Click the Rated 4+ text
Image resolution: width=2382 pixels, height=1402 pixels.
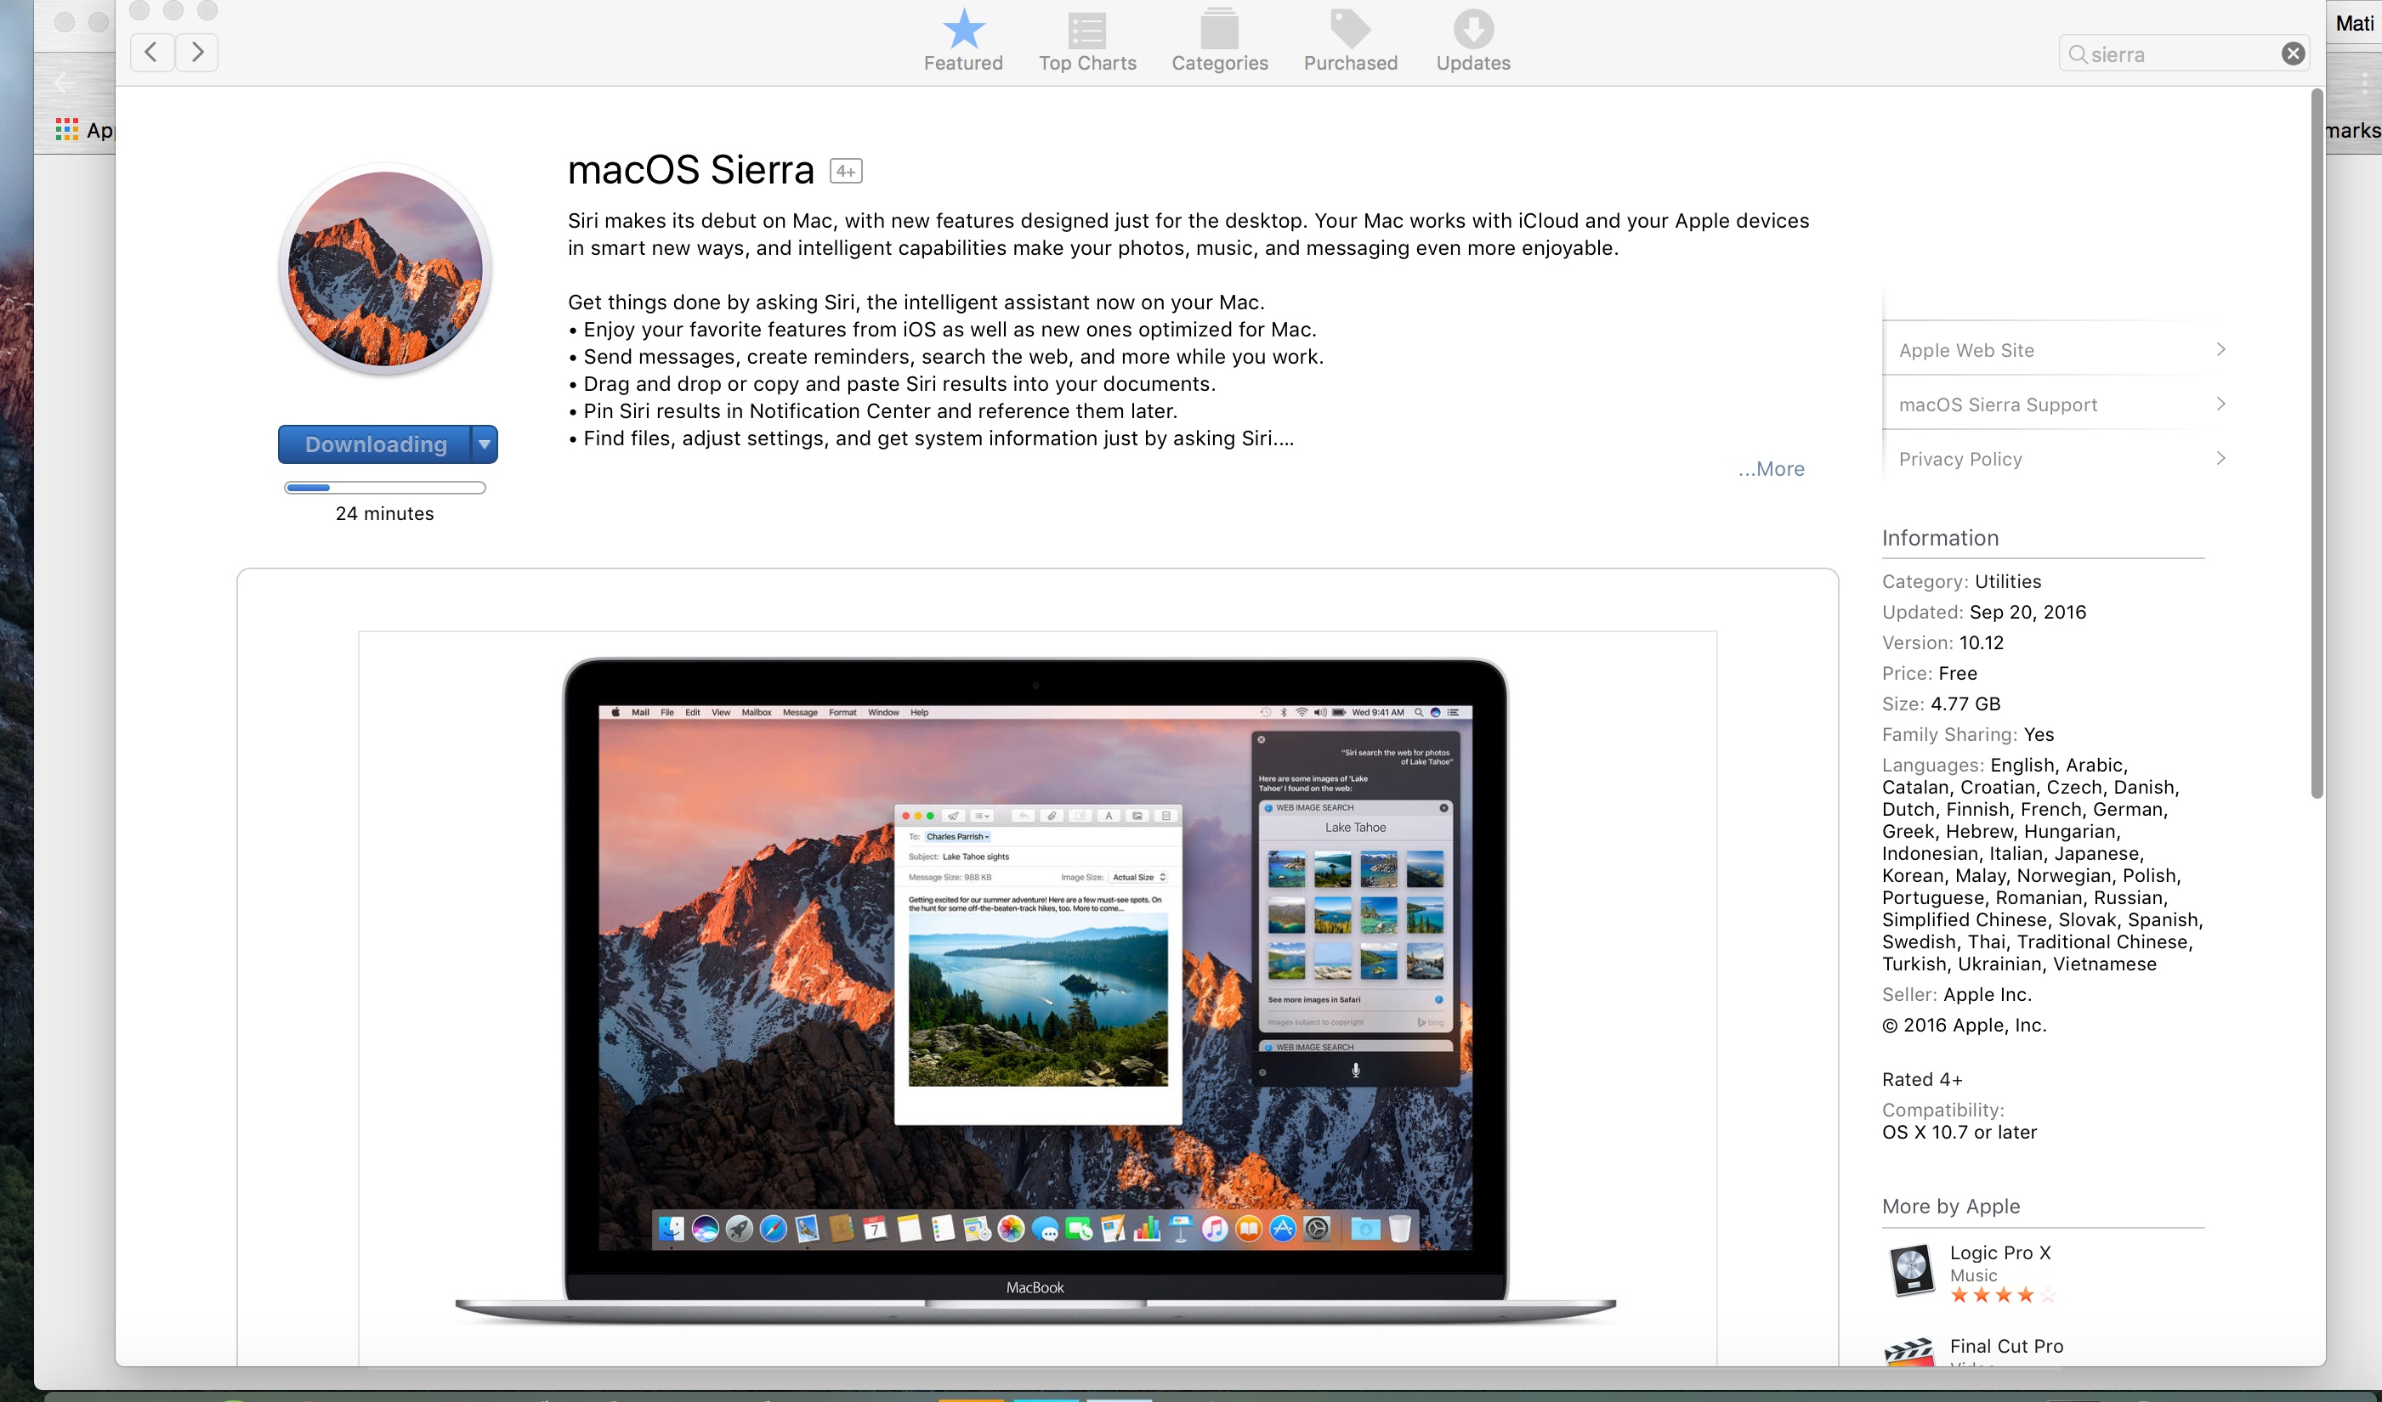point(1922,1080)
